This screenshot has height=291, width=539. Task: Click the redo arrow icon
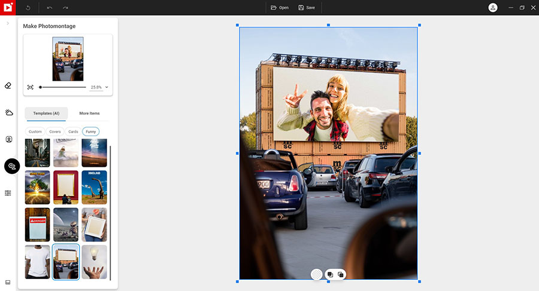65,8
